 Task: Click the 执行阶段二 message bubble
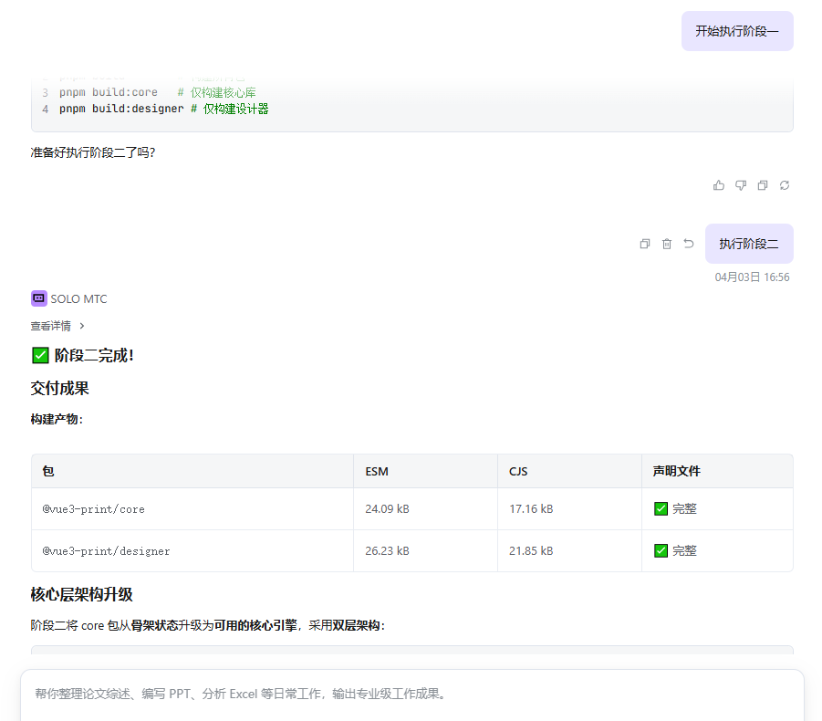(748, 244)
